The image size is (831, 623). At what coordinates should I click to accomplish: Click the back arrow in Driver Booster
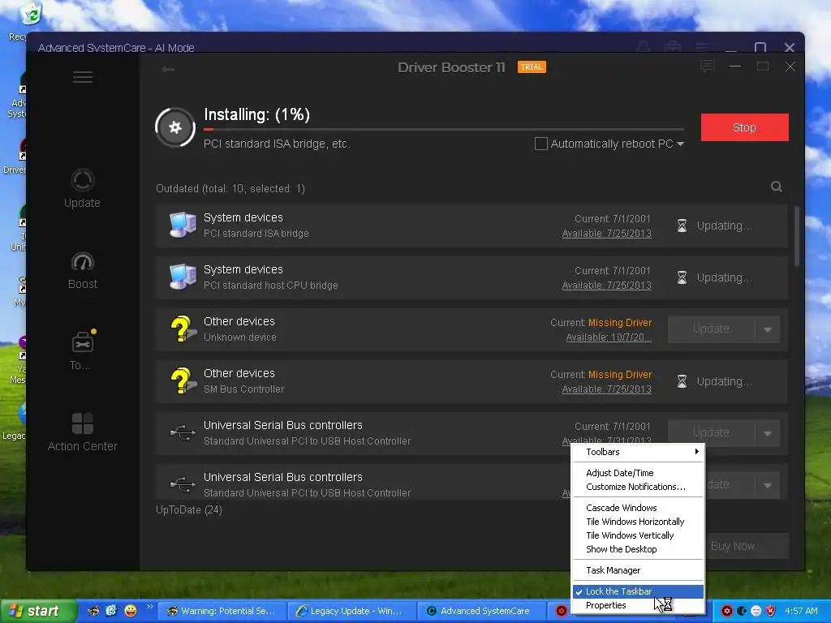click(x=168, y=69)
